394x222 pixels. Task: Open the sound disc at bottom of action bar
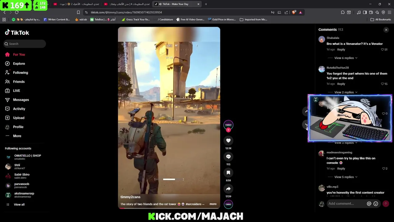228,204
